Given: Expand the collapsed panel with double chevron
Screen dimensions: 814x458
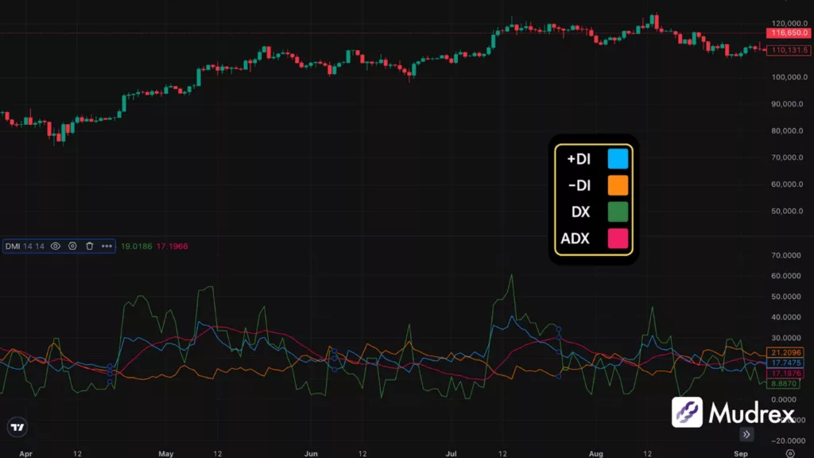Looking at the screenshot, I should (746, 434).
